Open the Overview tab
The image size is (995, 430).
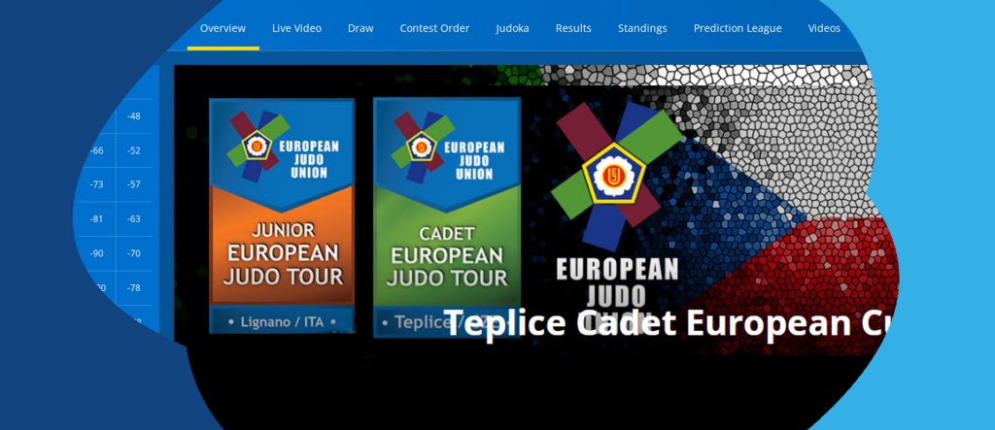coord(223,28)
